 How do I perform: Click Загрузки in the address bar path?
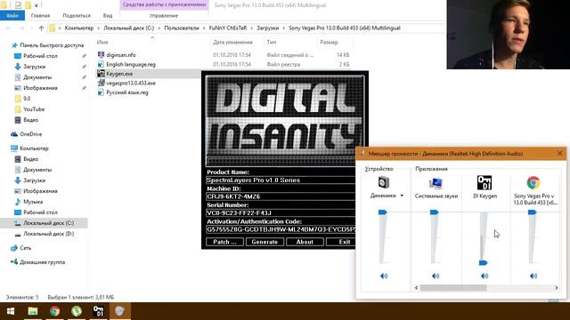point(267,28)
